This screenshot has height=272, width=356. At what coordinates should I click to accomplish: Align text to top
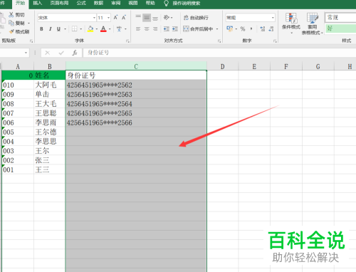[x=138, y=18]
